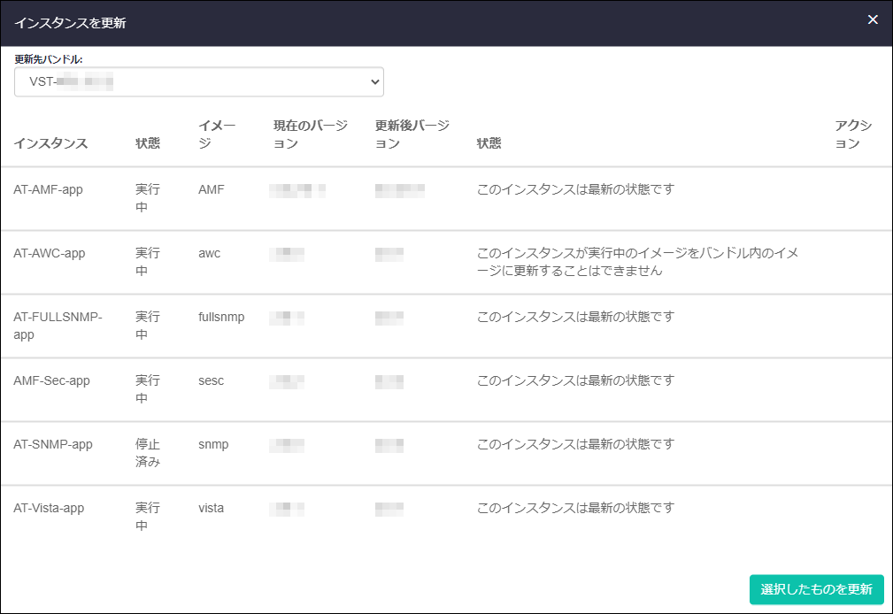Click the アクション column header
Viewport: 893px width, 614px height.
click(x=853, y=134)
